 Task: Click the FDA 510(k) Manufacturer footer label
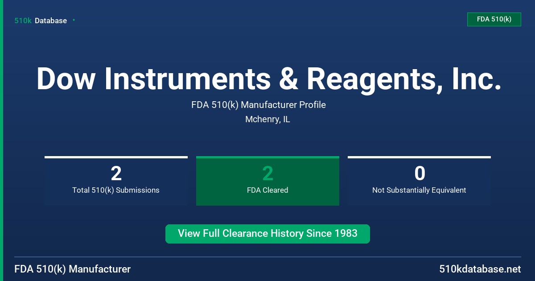point(73,269)
